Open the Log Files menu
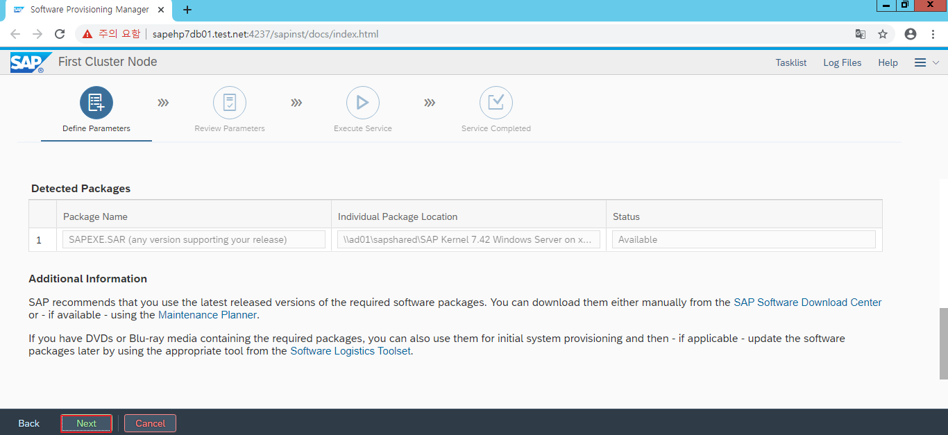948x435 pixels. click(843, 62)
